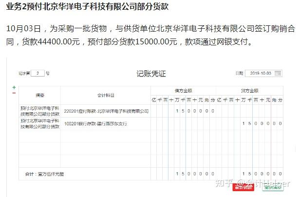Click the red button below the voucher

tap(243, 187)
